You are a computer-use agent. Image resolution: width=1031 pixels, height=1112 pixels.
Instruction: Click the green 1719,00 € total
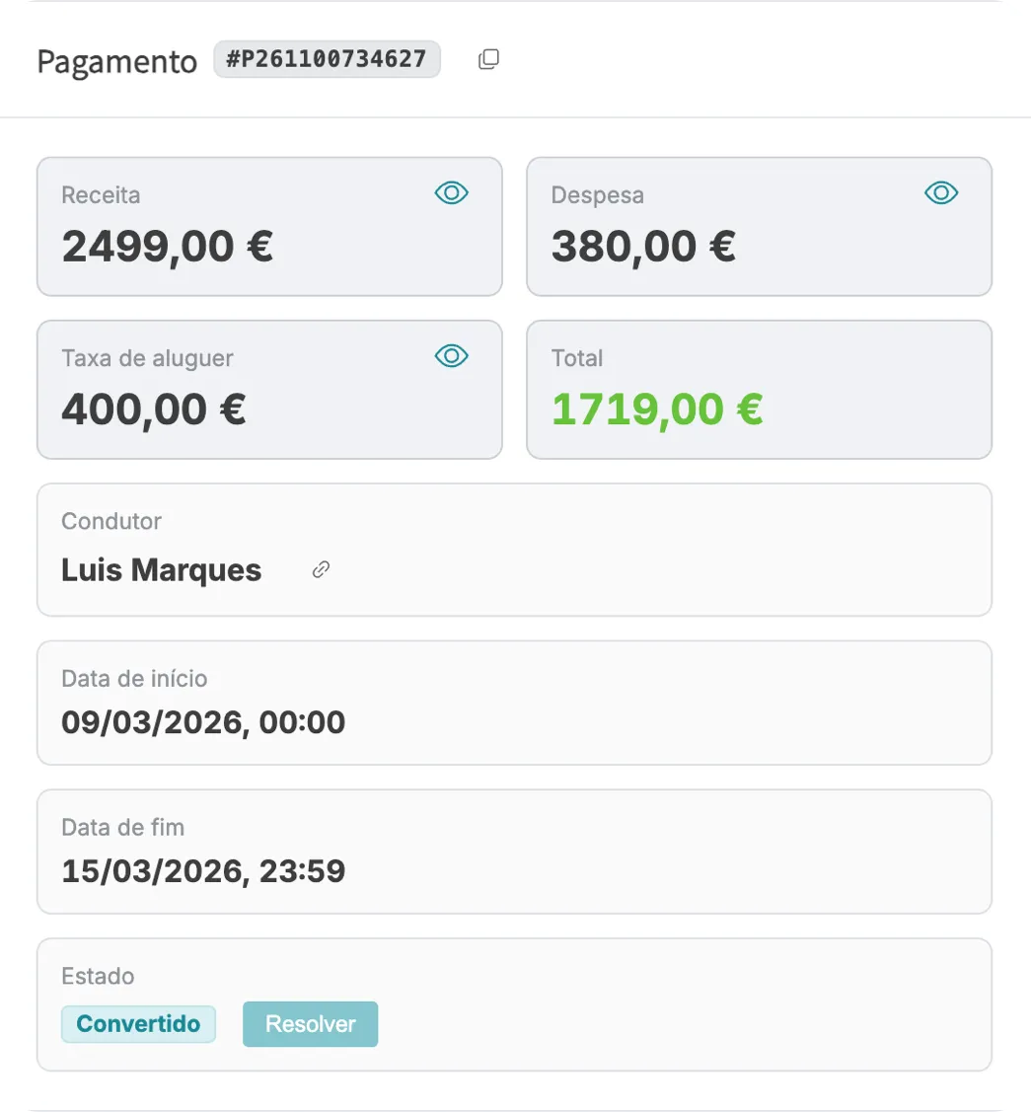[x=656, y=408]
